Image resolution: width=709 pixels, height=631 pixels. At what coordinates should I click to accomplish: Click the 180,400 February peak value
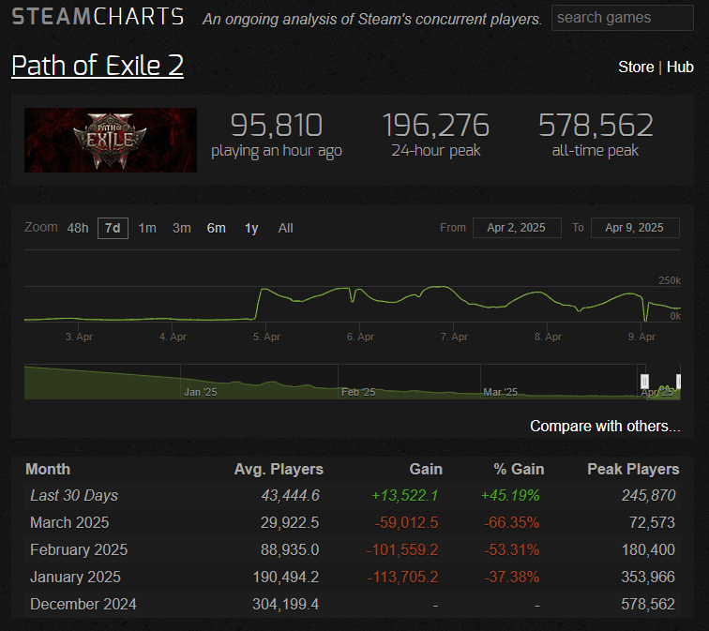tap(648, 549)
